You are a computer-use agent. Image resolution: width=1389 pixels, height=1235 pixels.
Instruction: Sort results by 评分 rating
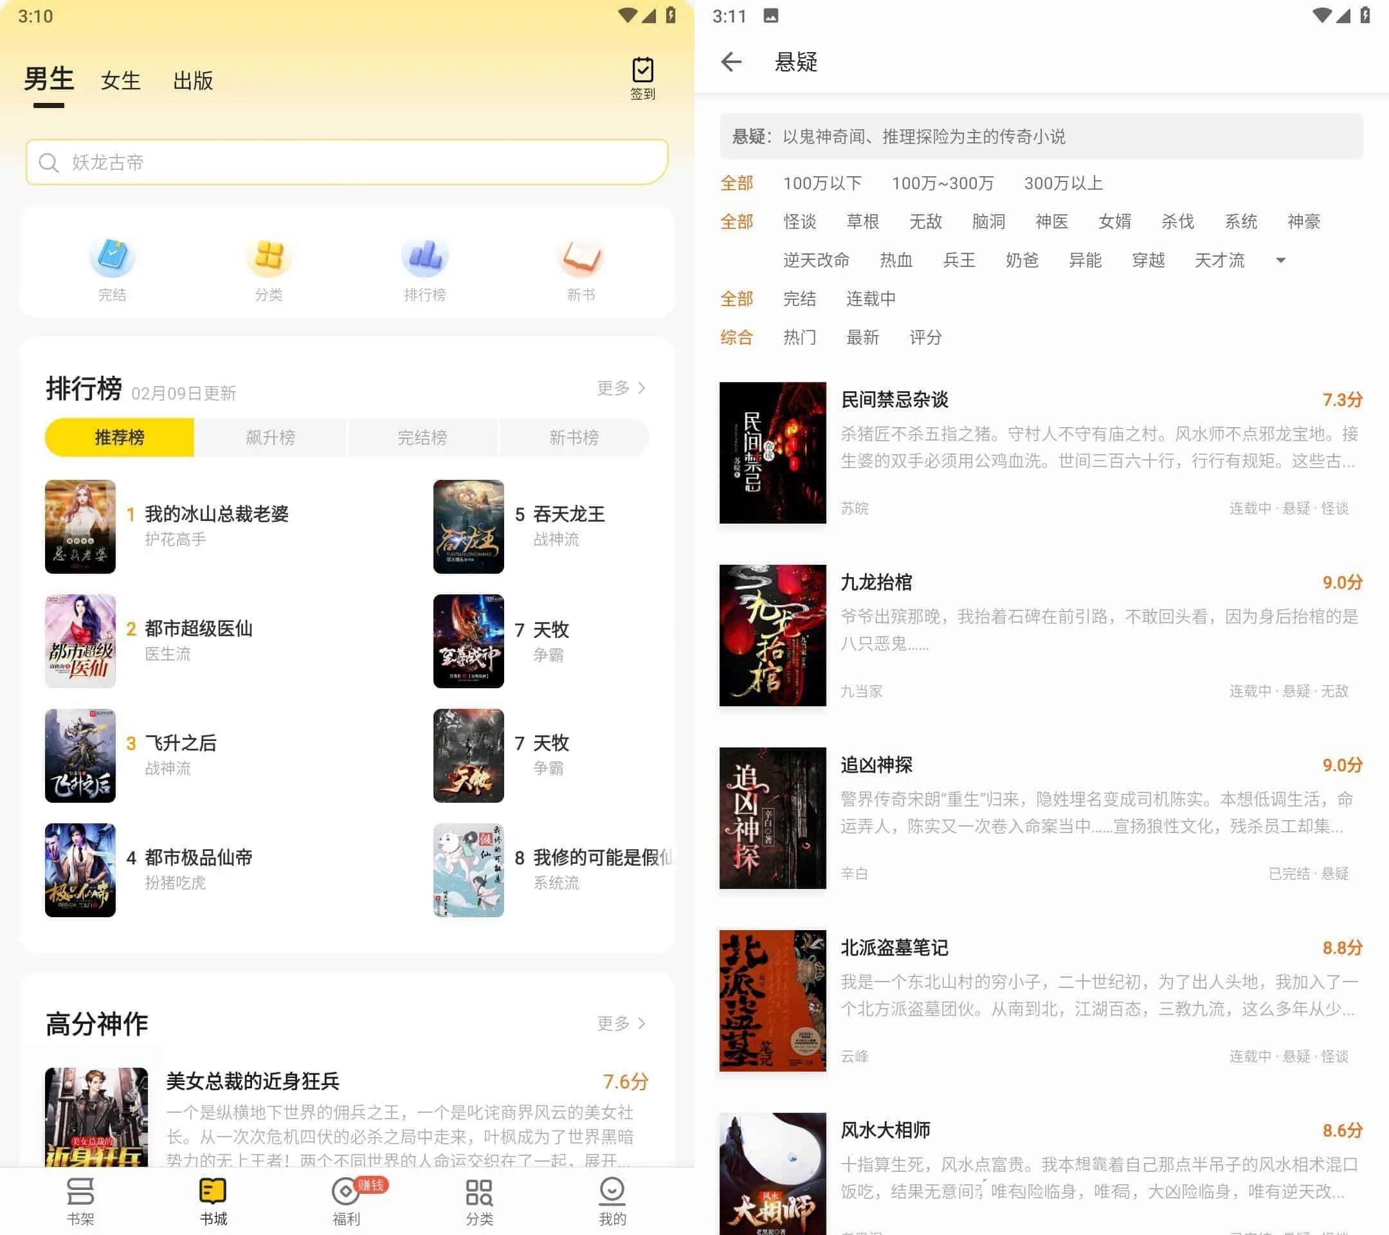925,338
